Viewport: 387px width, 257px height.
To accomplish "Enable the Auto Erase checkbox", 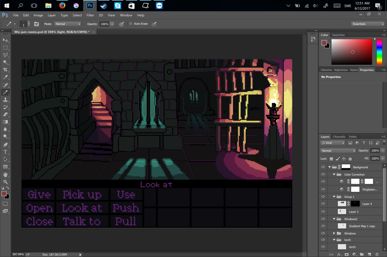I will tap(131, 24).
